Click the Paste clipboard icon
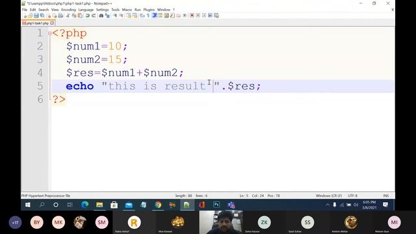Image resolution: width=416 pixels, height=234 pixels. (x=80, y=16)
